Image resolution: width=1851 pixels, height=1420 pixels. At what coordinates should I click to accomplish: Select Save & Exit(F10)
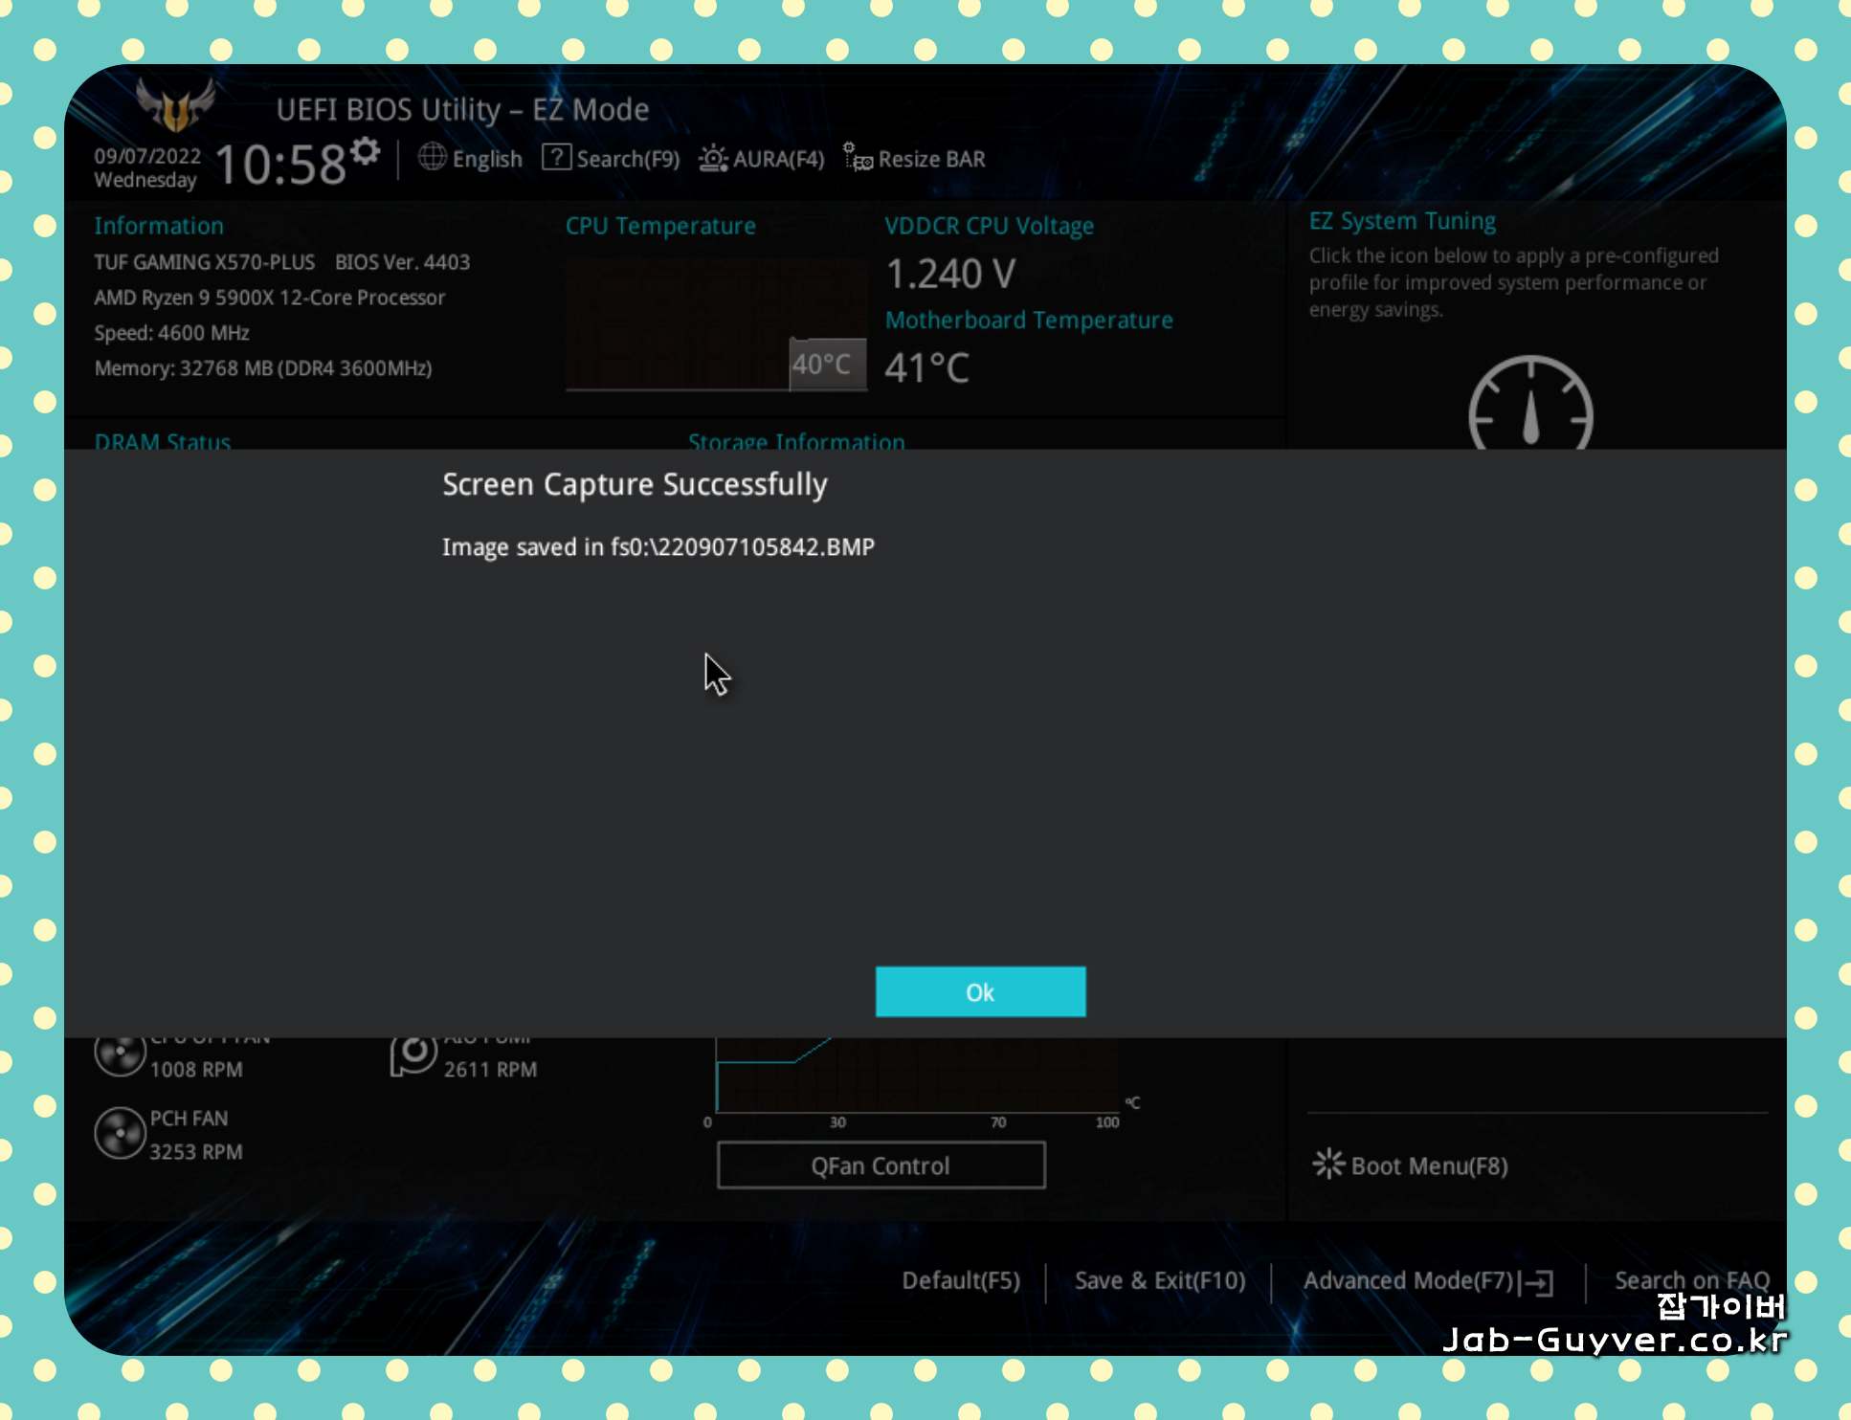(x=1159, y=1280)
